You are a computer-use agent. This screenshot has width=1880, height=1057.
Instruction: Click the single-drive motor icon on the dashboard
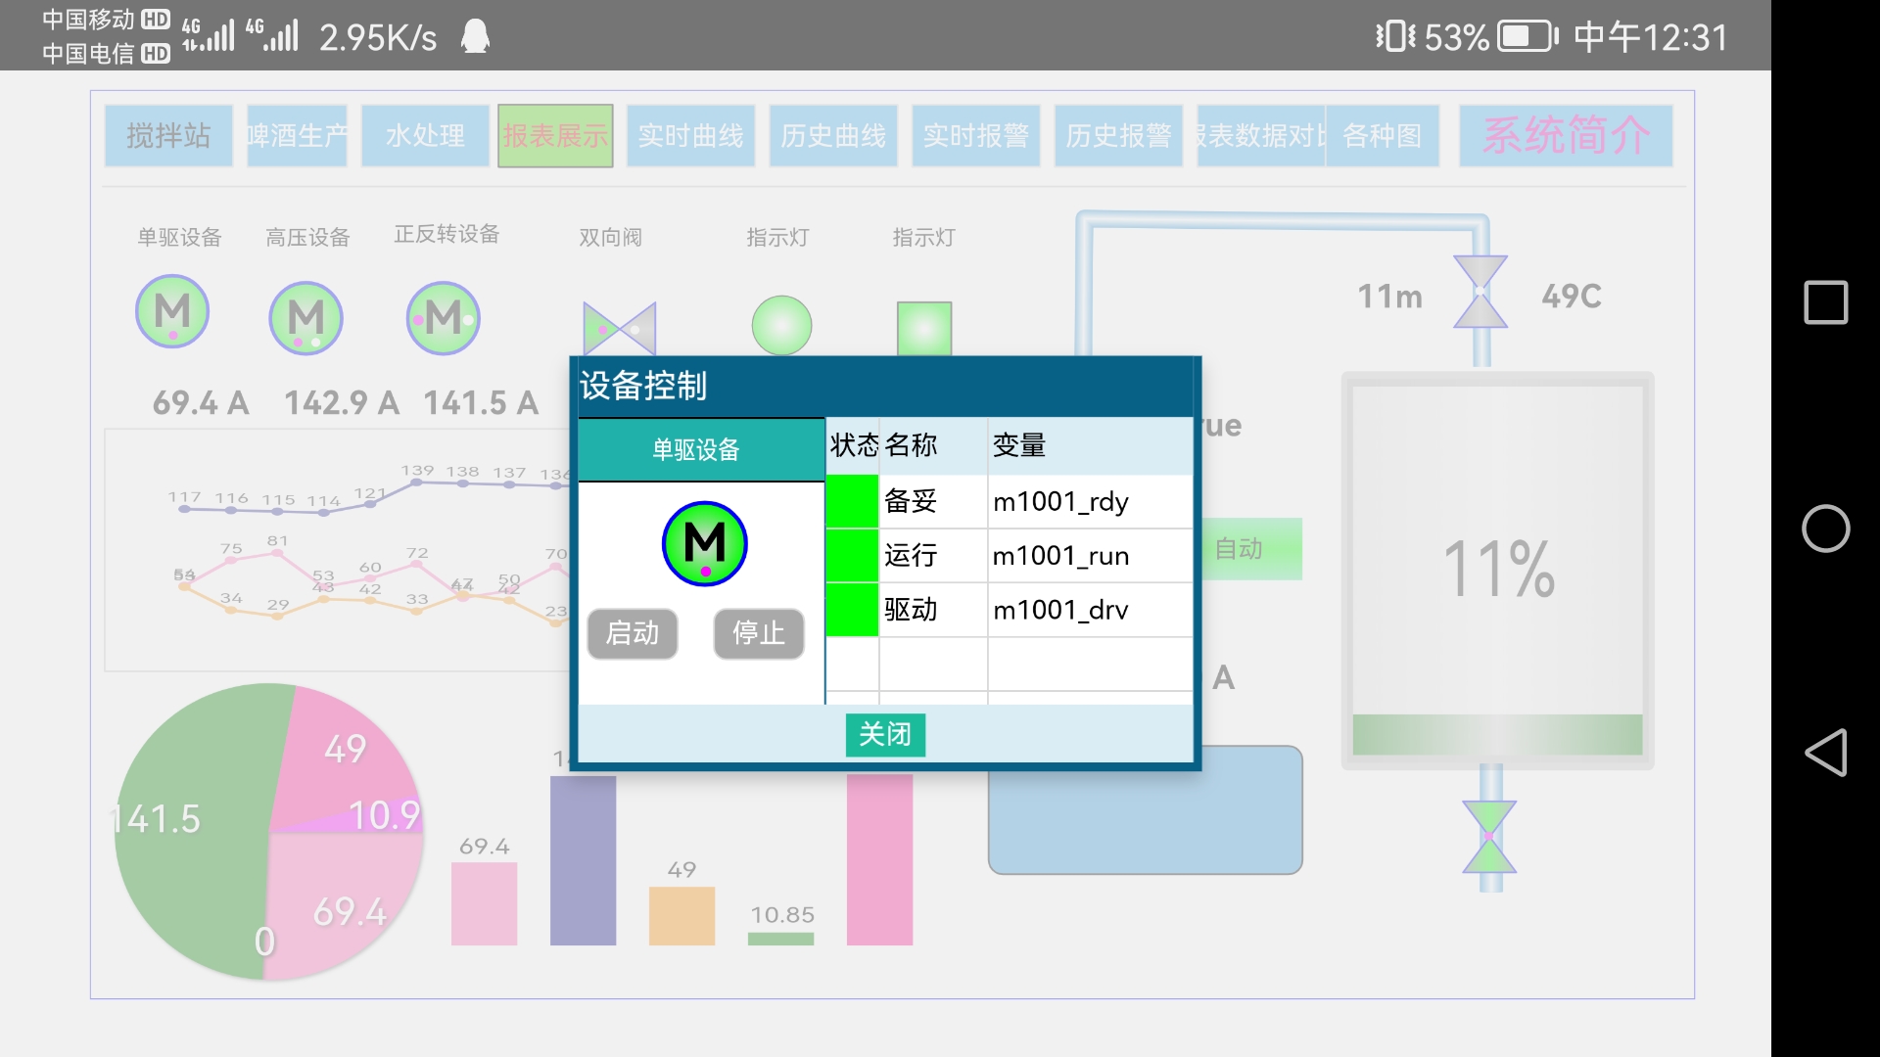172,312
